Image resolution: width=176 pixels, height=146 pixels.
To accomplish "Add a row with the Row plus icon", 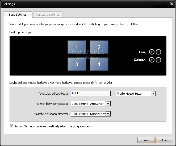I will pyautogui.click(x=152, y=52).
